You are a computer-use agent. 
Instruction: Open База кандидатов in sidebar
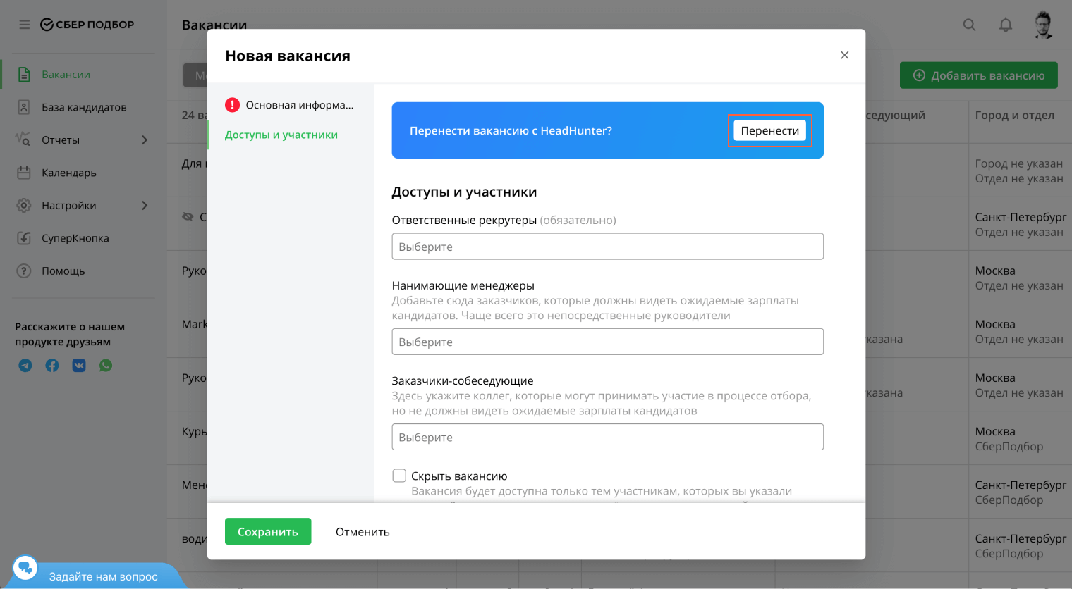coord(84,107)
